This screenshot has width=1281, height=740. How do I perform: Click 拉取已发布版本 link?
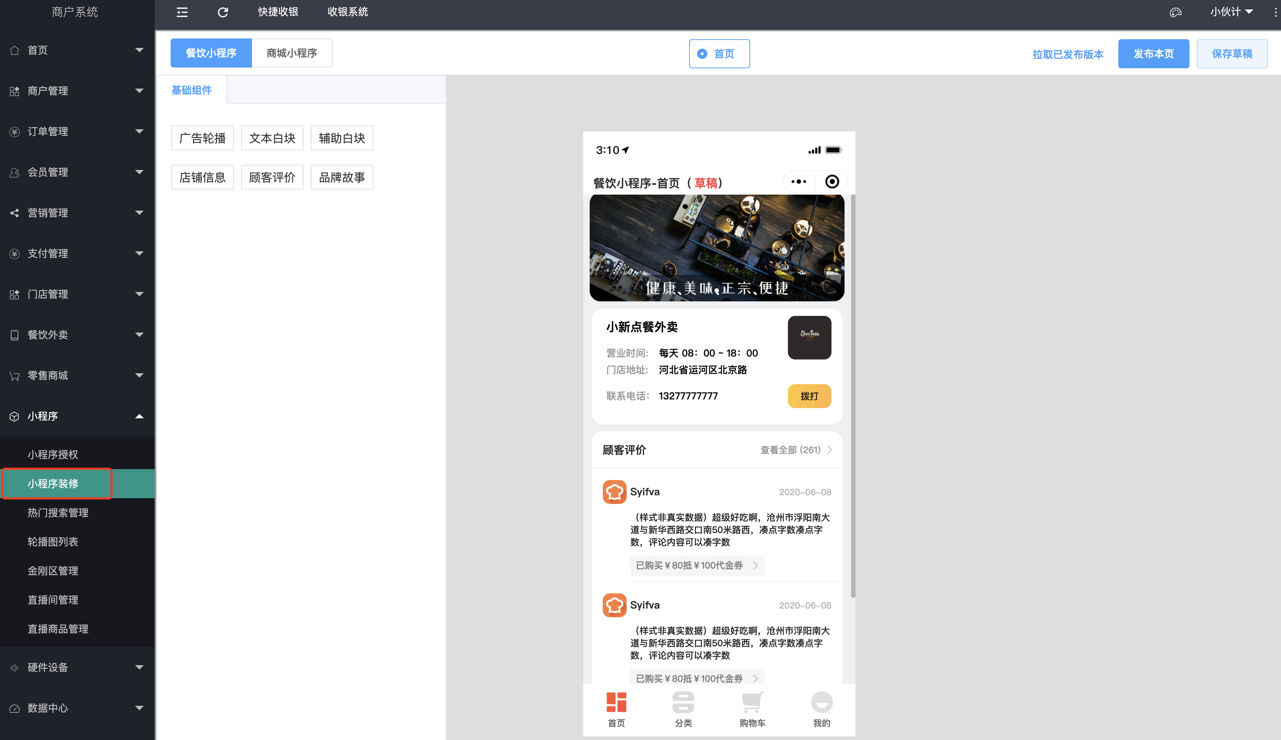[1067, 54]
